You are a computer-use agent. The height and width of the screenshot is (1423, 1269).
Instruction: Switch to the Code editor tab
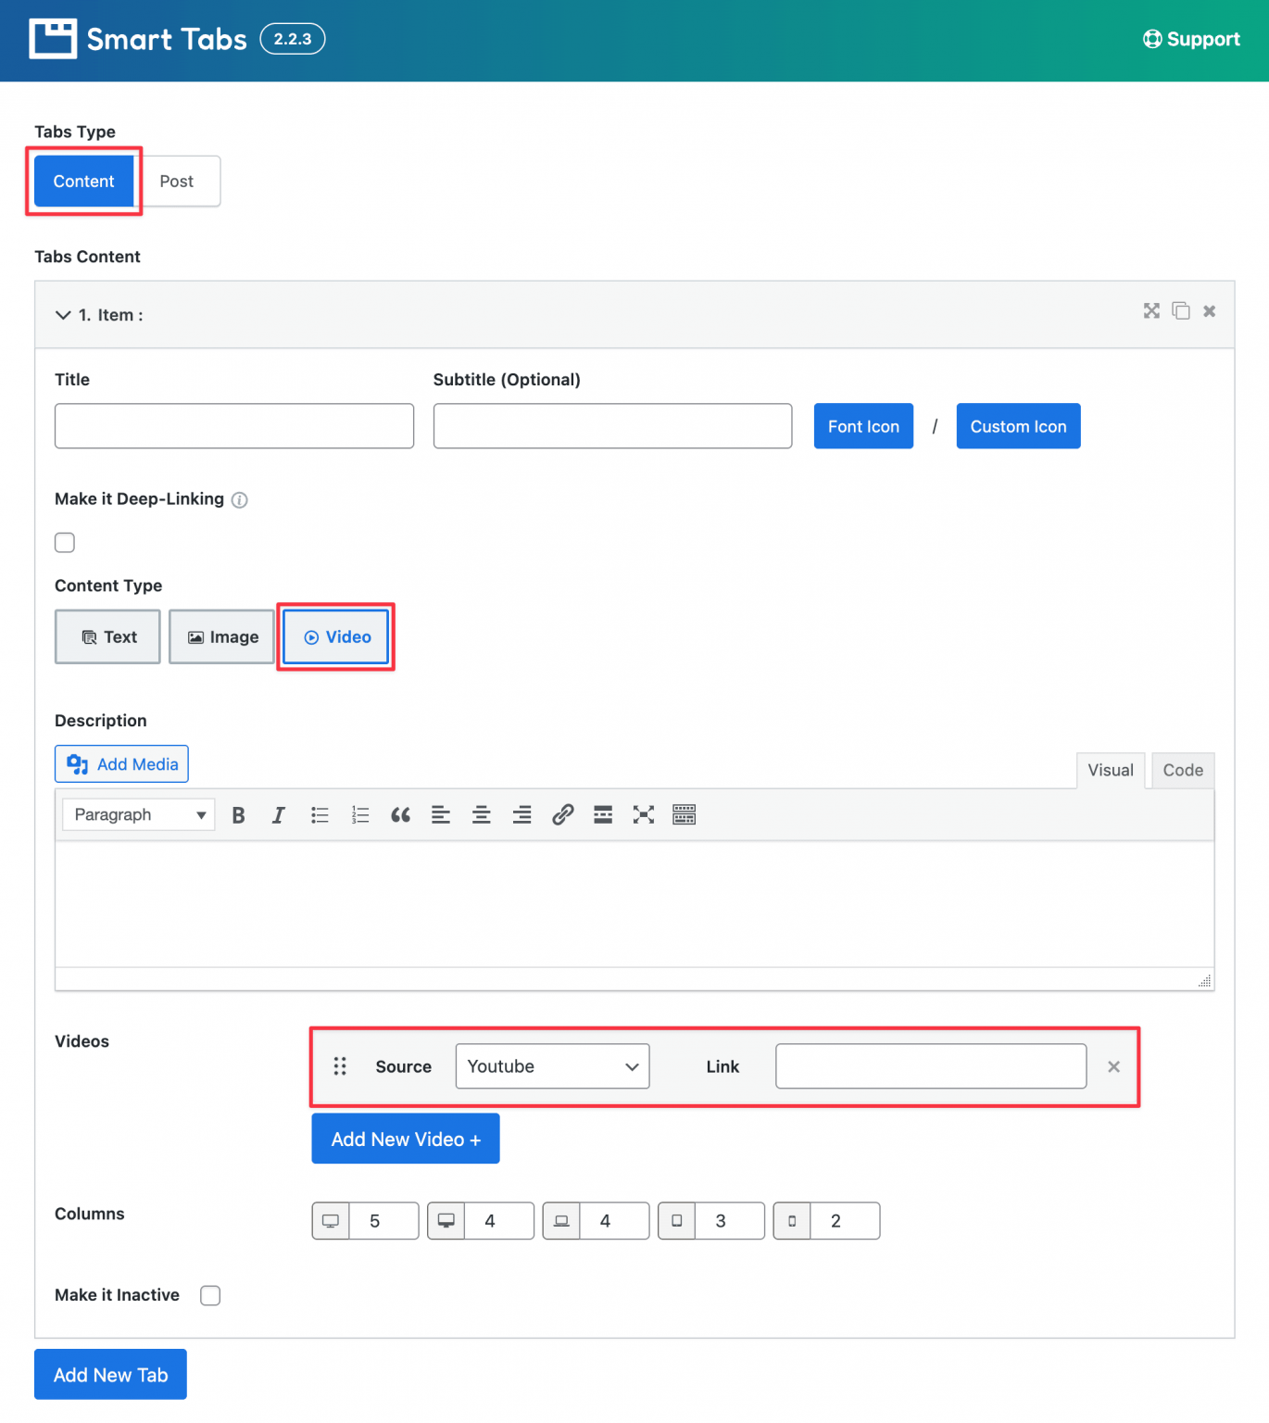(x=1182, y=770)
